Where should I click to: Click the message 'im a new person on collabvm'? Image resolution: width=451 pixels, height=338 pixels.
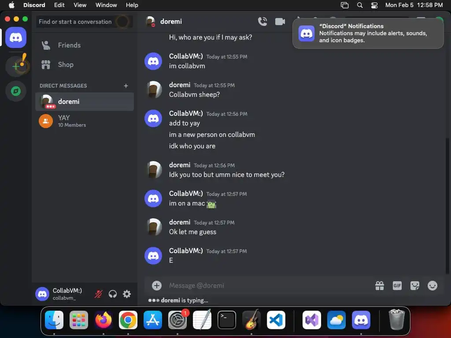pyautogui.click(x=212, y=135)
